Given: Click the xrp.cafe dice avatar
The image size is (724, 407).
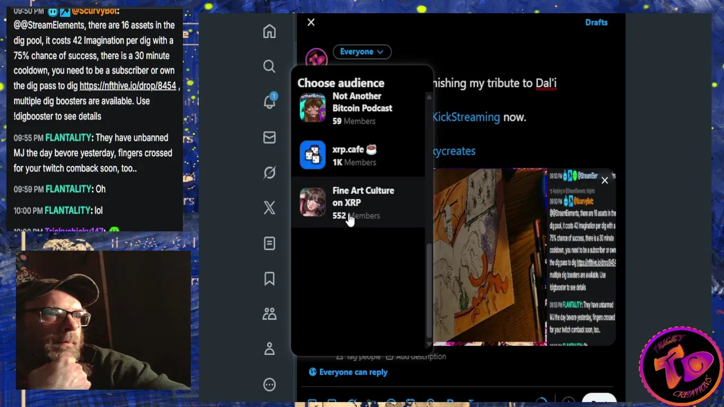Looking at the screenshot, I should (x=313, y=155).
